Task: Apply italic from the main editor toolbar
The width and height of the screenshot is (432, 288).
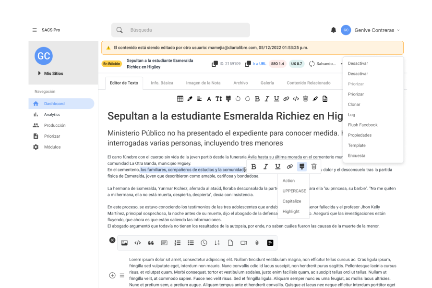Action: pos(267,99)
